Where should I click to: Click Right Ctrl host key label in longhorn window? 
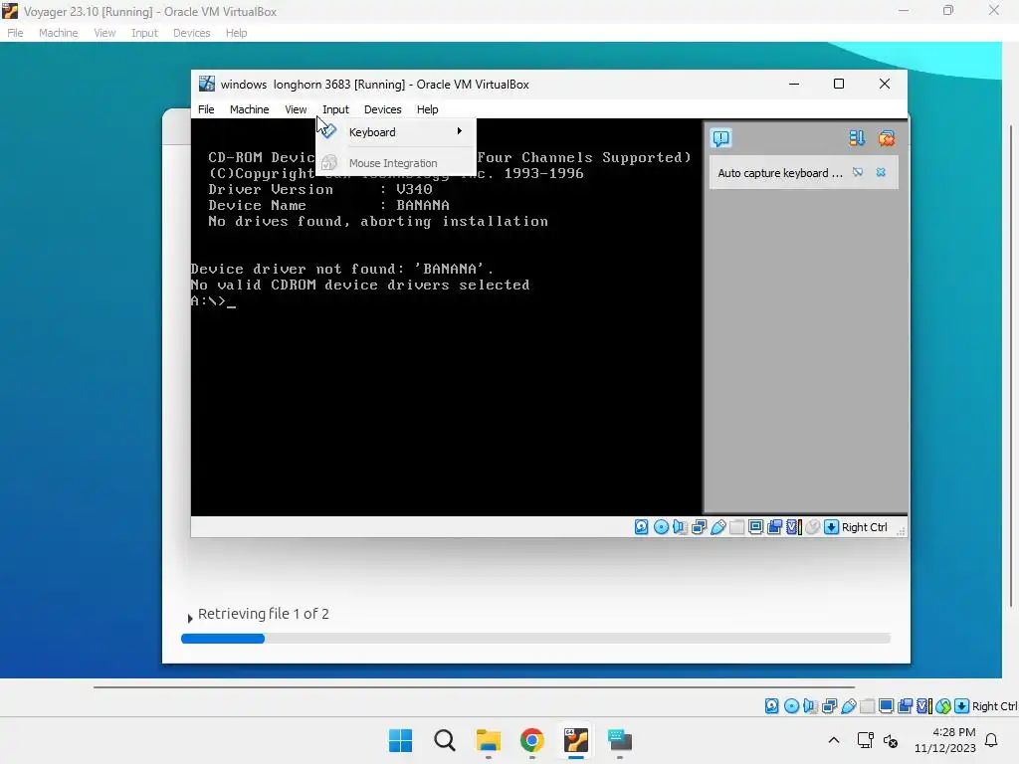[865, 527]
